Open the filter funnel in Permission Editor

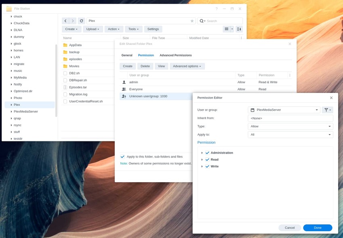click(328, 110)
